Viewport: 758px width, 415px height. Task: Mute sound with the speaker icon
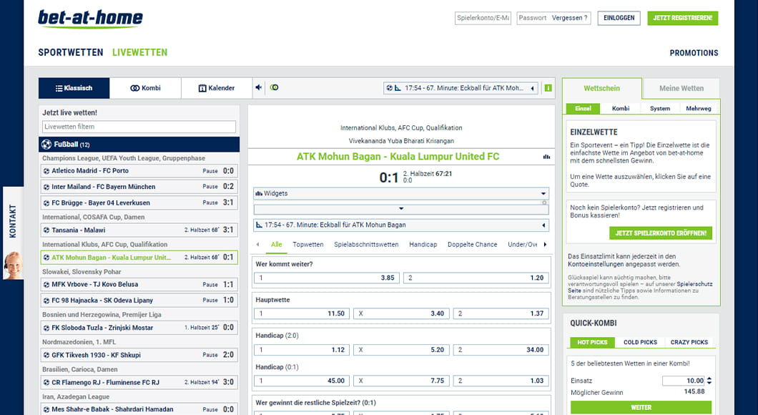click(259, 87)
